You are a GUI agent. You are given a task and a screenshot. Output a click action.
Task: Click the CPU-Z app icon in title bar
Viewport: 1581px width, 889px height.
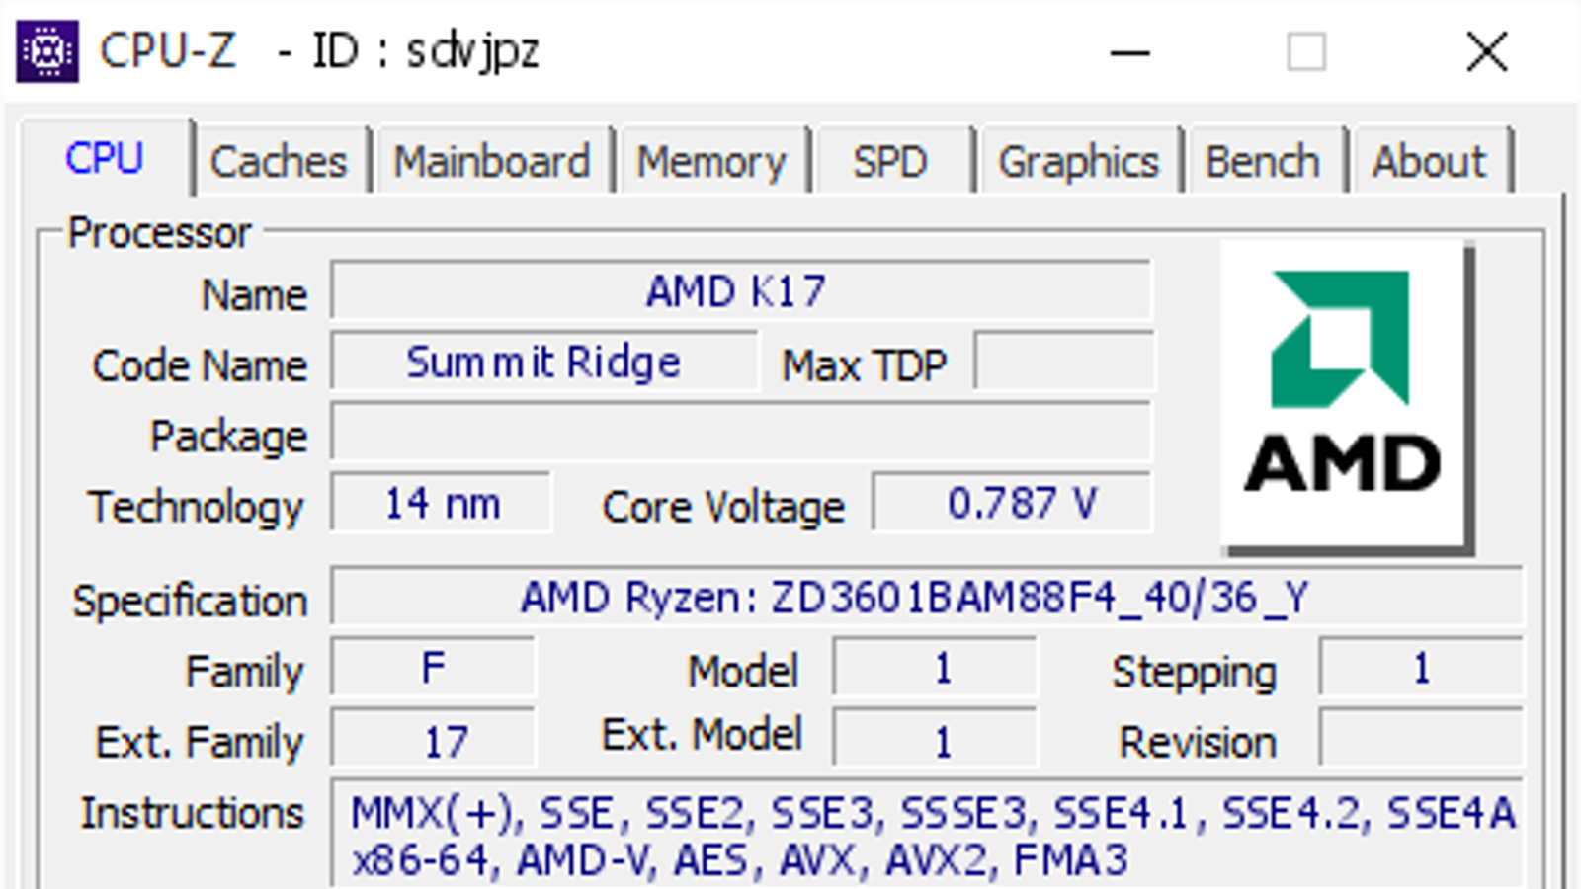pyautogui.click(x=46, y=50)
